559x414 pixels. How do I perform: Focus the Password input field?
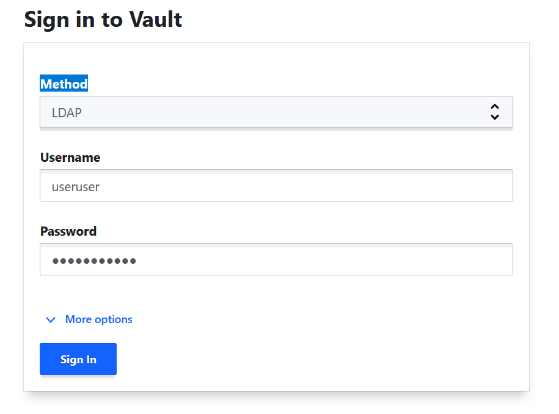(276, 260)
